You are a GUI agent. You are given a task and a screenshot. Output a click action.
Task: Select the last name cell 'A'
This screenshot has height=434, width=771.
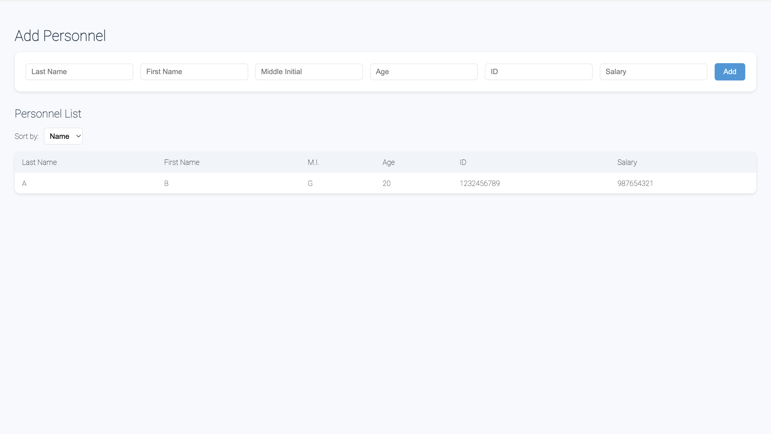[x=24, y=183]
